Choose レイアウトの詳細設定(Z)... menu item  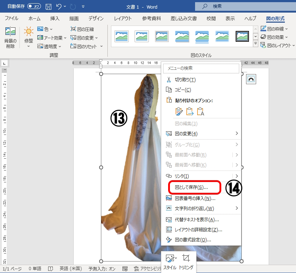[x=201, y=230]
